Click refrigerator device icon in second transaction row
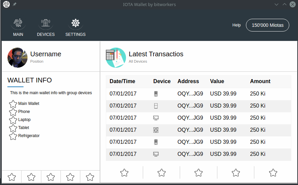298x185 pixels. (x=156, y=106)
